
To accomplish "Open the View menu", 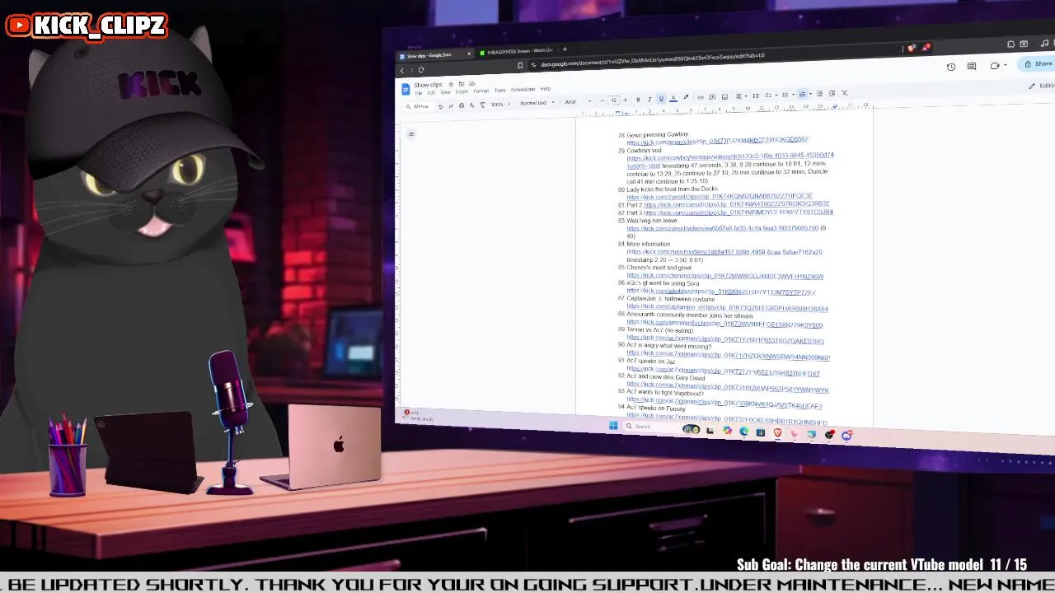I will [x=445, y=92].
